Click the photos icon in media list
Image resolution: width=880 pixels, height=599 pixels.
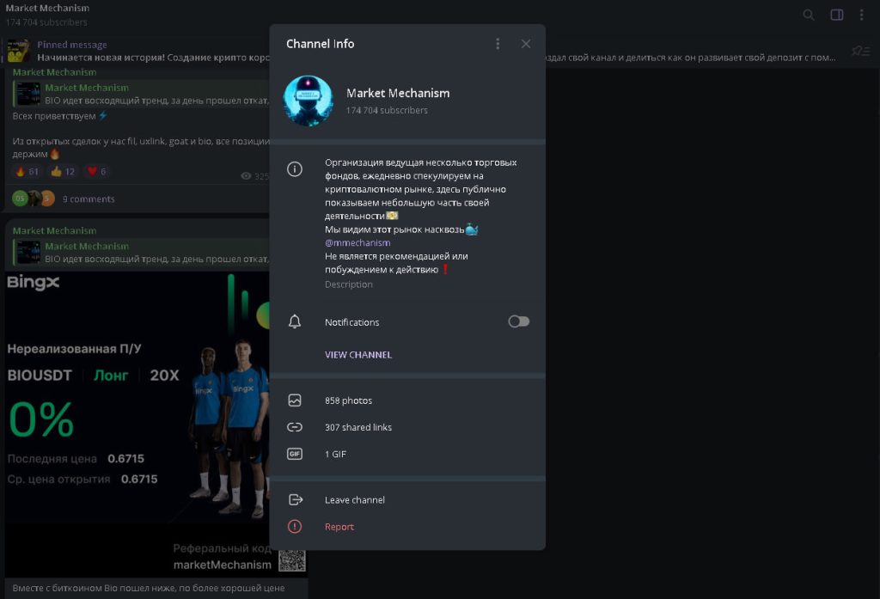pos(295,400)
